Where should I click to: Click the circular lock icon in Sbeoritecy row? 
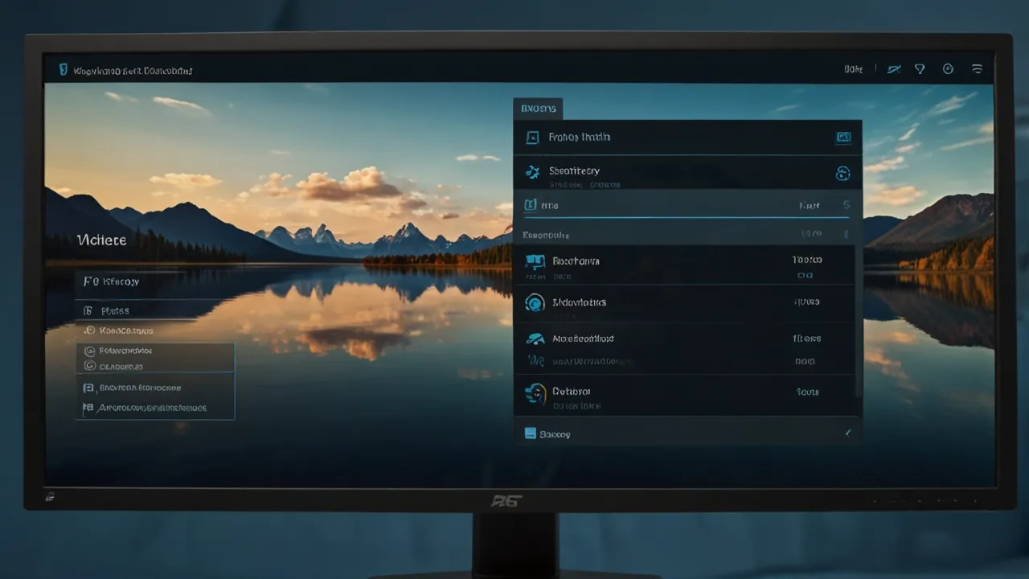point(842,173)
